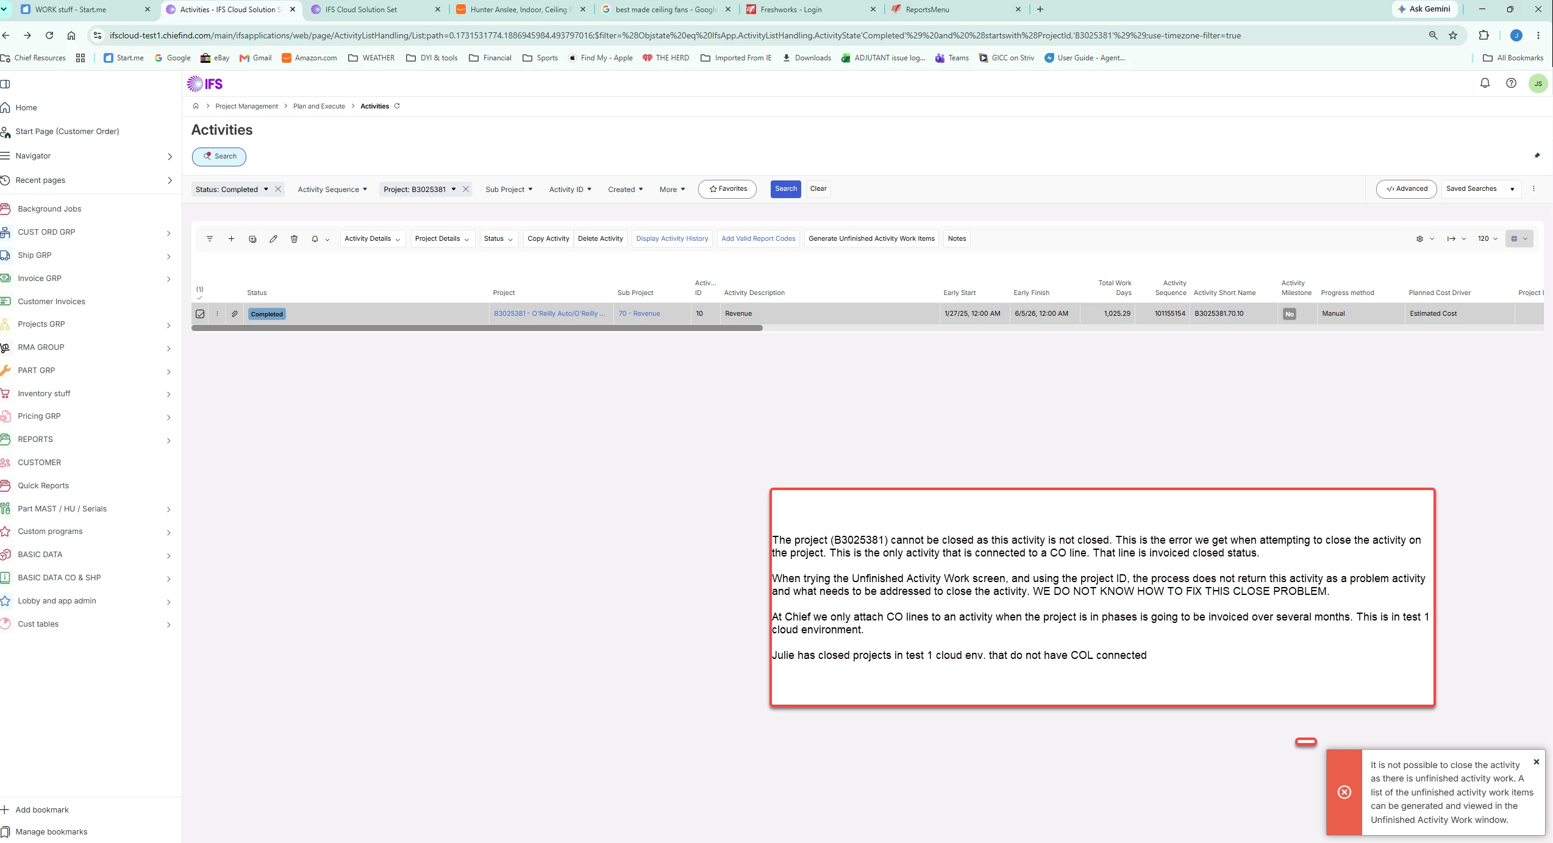Toggle the select-all rows checkmark
1553x843 pixels.
pyautogui.click(x=199, y=297)
